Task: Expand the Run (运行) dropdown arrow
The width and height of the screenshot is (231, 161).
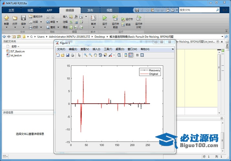Action: pyautogui.click(x=105, y=27)
